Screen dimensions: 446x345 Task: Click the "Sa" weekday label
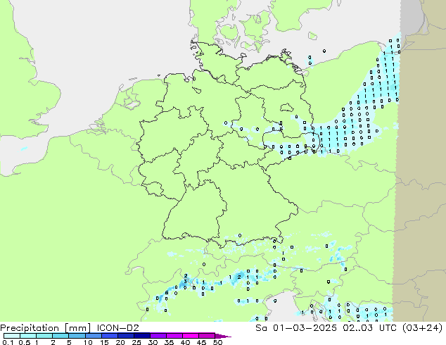click(261, 328)
